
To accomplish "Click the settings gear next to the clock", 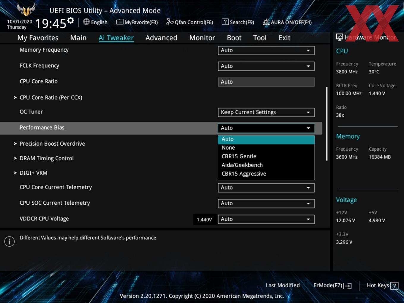I will tap(71, 20).
